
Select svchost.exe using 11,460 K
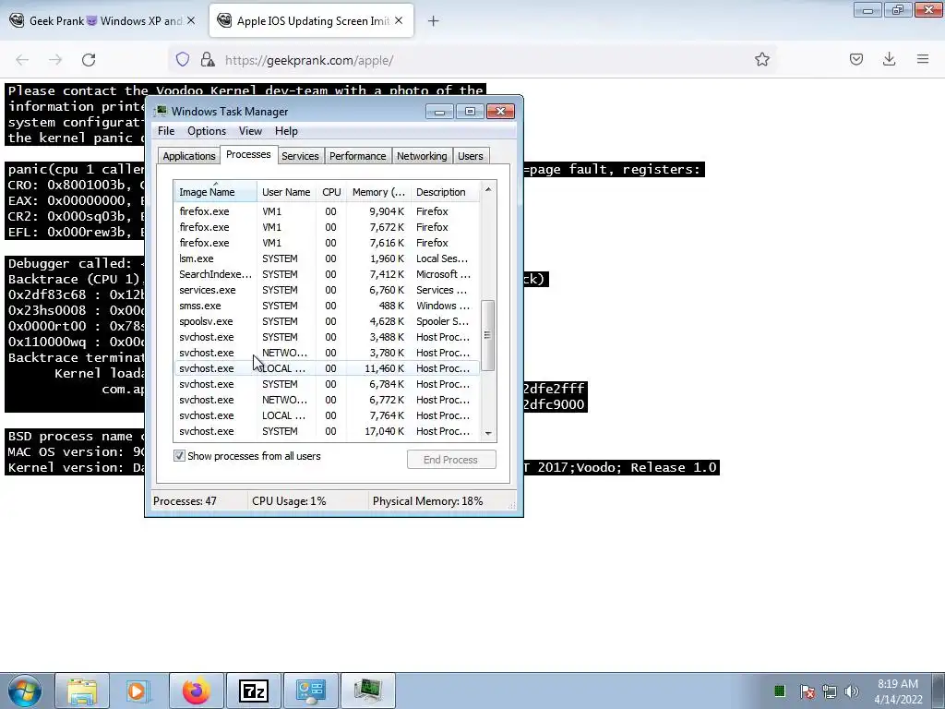[x=327, y=368]
